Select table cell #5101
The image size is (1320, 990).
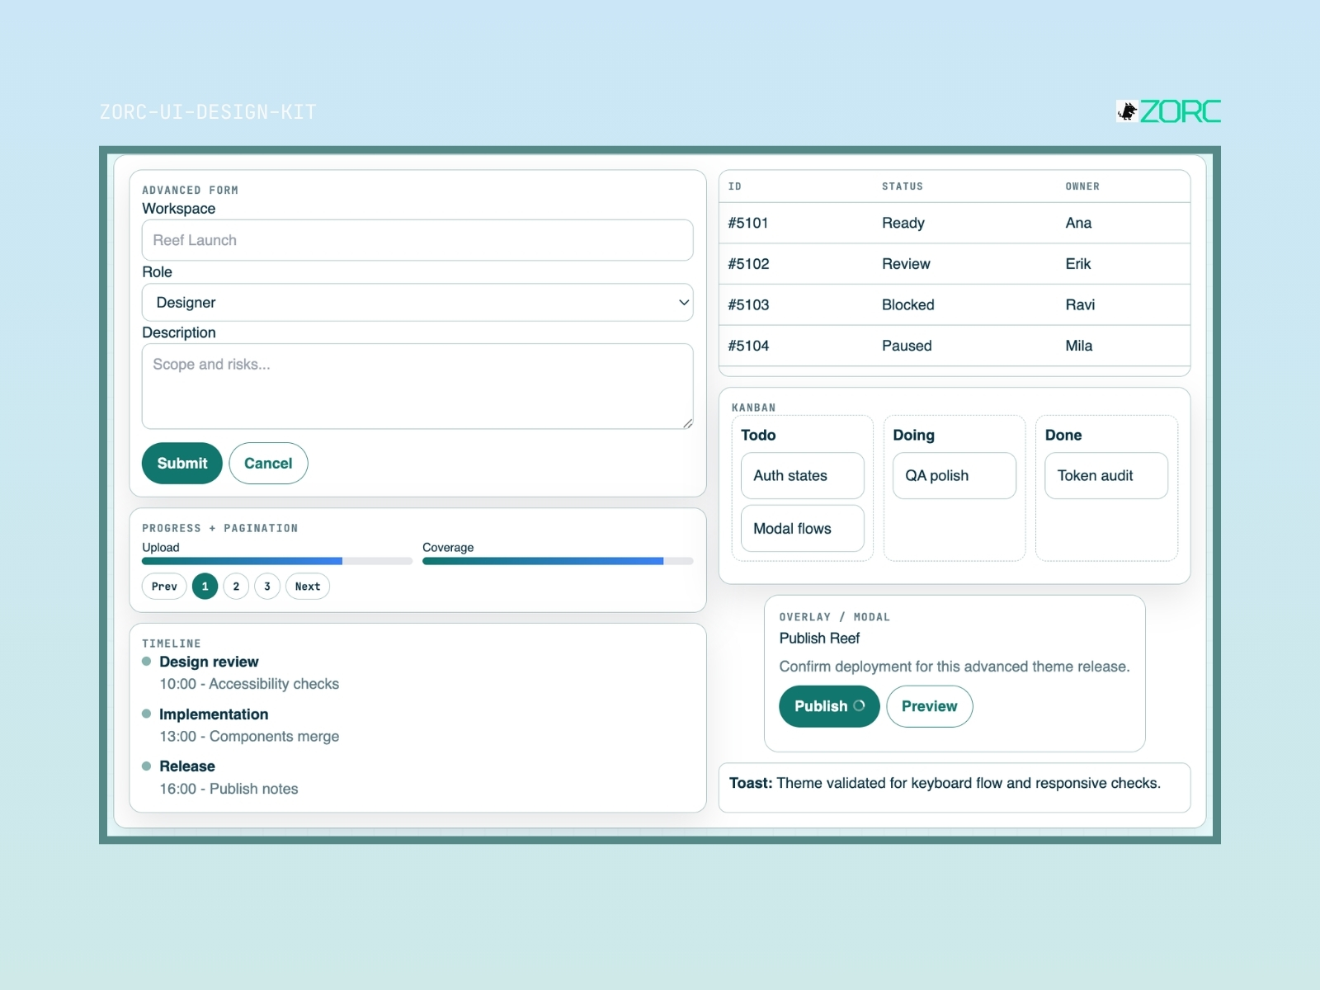[x=748, y=223]
